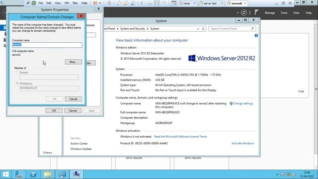
Task: Open the VMware View menu
Action: (x=58, y=3)
